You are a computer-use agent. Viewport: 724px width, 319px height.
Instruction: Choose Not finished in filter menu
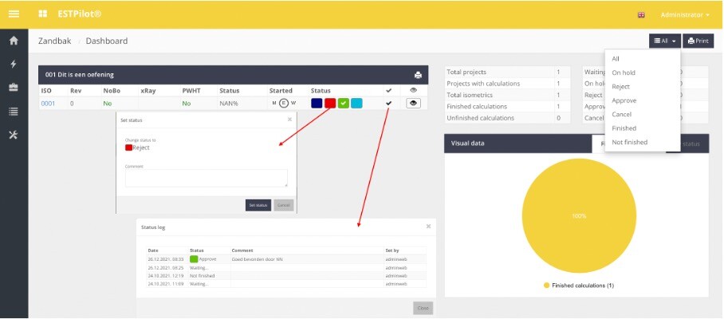[x=629, y=142]
